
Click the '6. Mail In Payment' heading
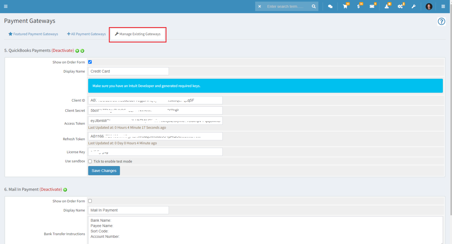(x=21, y=189)
